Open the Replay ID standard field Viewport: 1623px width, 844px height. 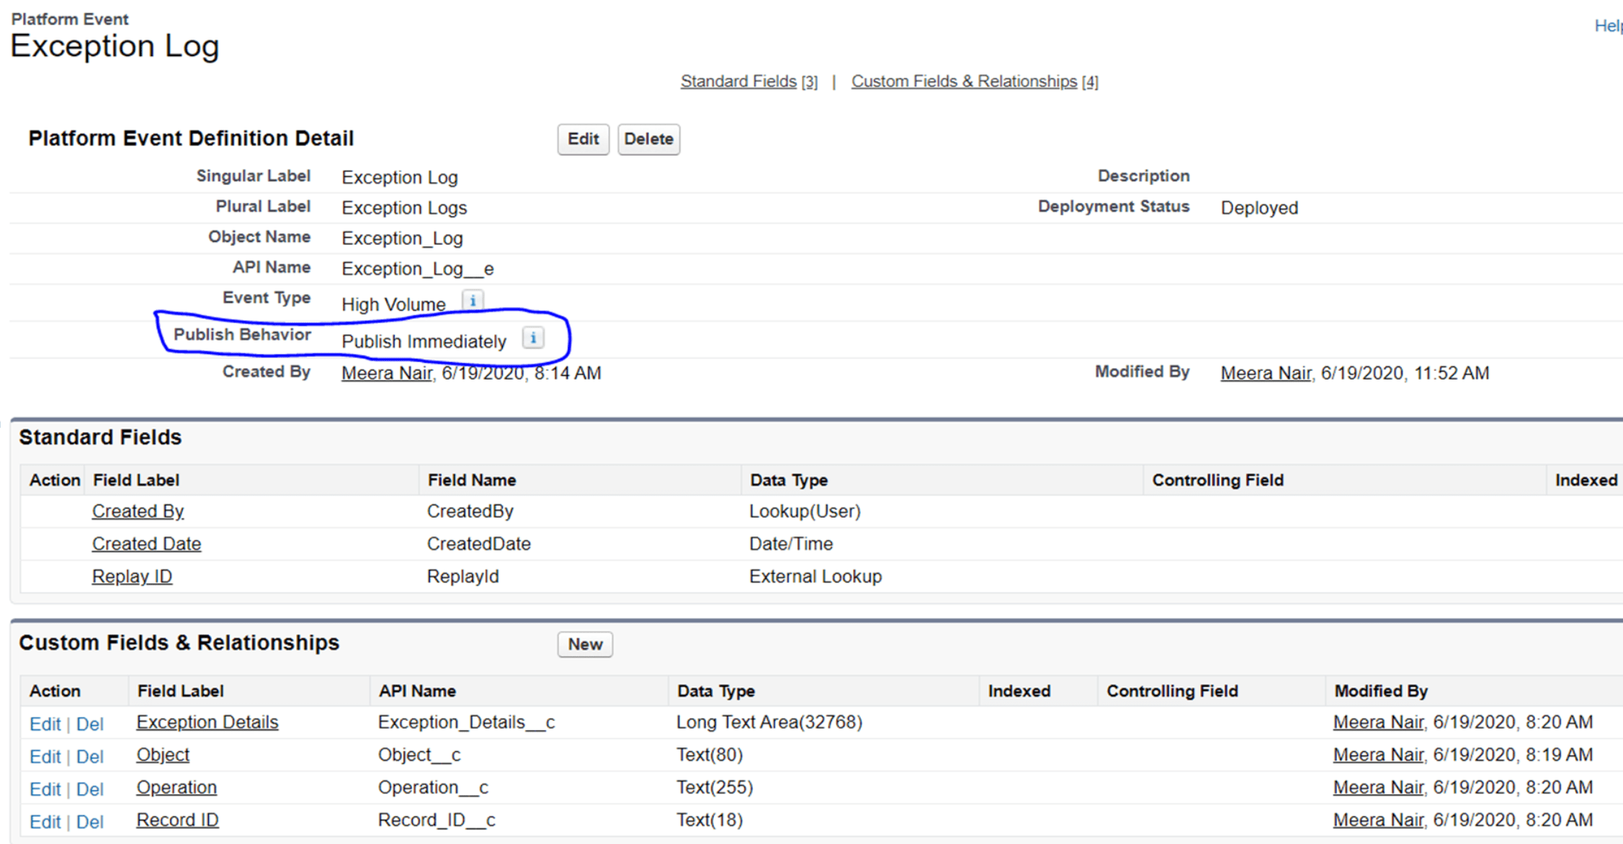click(132, 576)
